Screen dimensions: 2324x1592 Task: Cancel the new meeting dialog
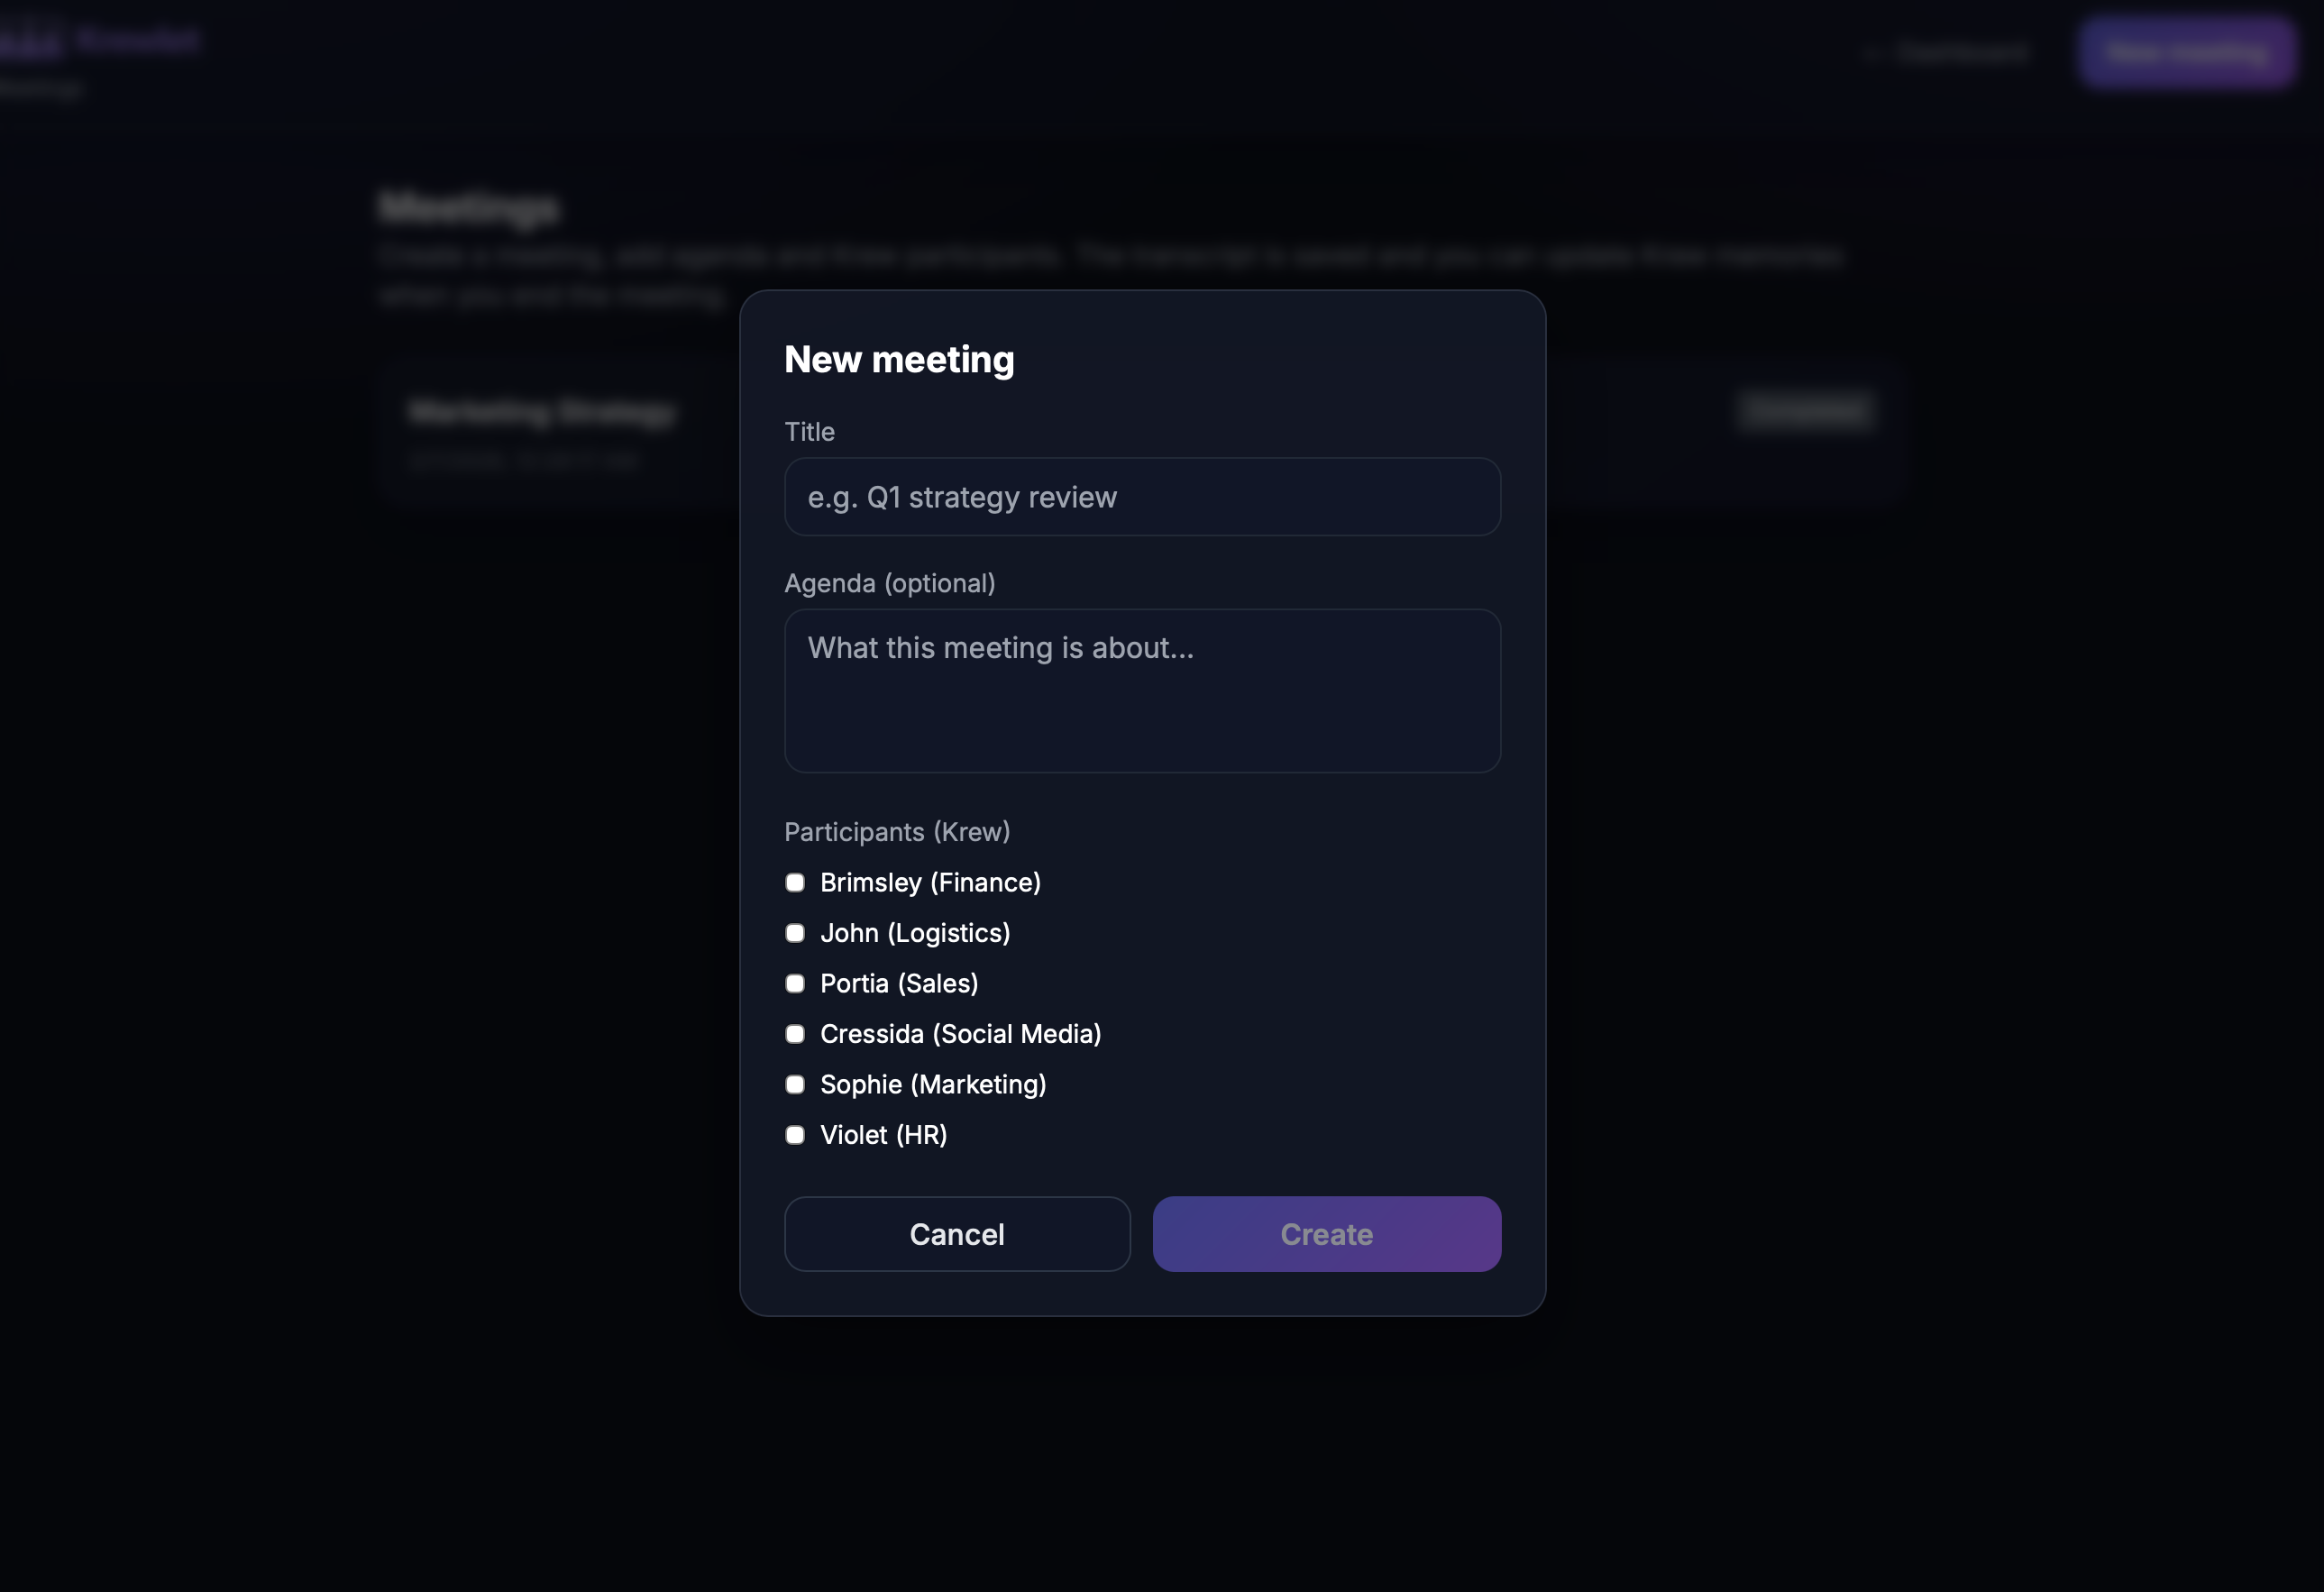tap(957, 1234)
